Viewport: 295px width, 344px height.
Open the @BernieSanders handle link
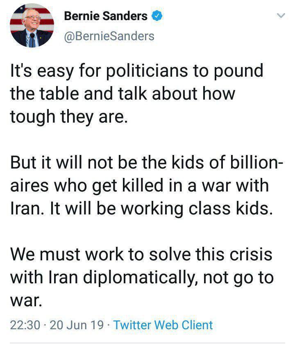(x=109, y=36)
